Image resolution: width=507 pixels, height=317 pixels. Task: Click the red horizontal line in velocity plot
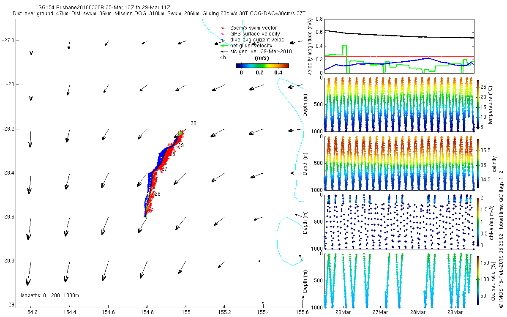[399, 56]
